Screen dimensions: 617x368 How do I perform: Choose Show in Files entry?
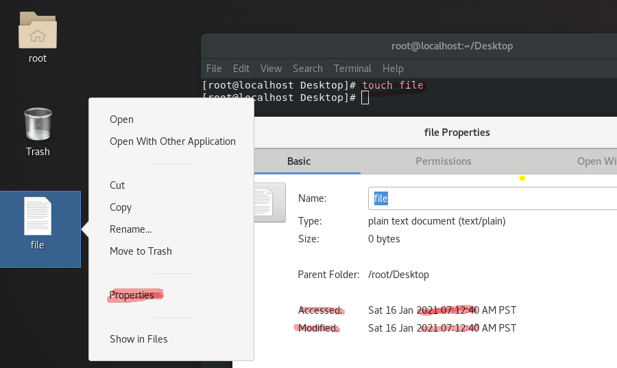(x=138, y=339)
